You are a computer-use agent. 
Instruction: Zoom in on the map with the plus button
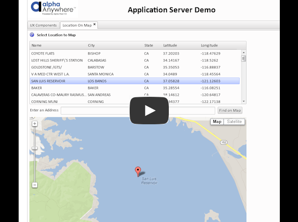click(x=35, y=124)
